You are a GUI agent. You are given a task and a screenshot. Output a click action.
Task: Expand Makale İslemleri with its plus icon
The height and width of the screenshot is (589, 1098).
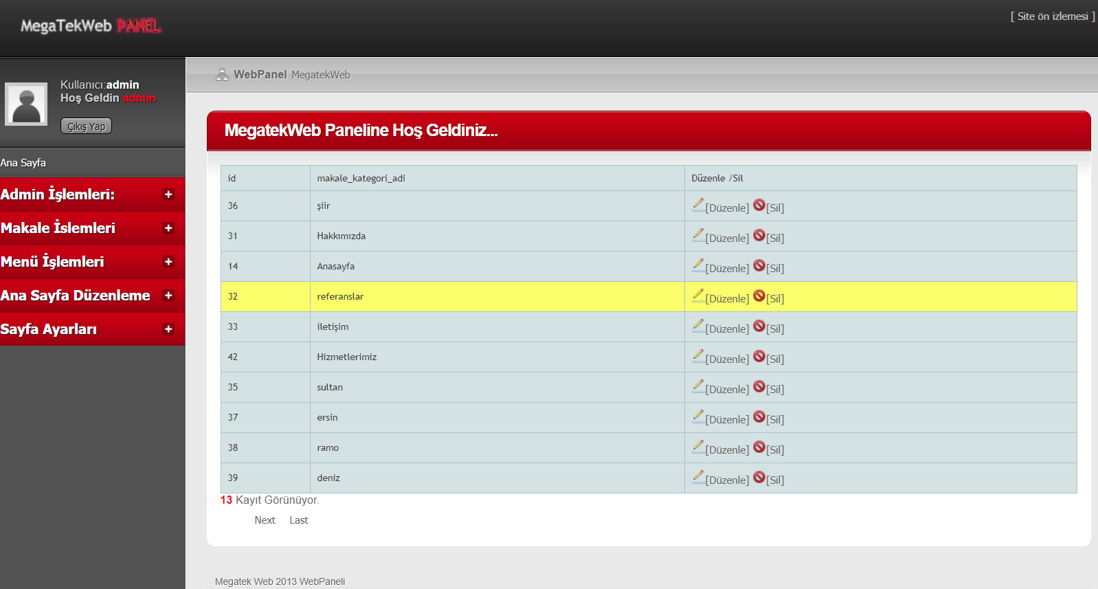coord(168,228)
